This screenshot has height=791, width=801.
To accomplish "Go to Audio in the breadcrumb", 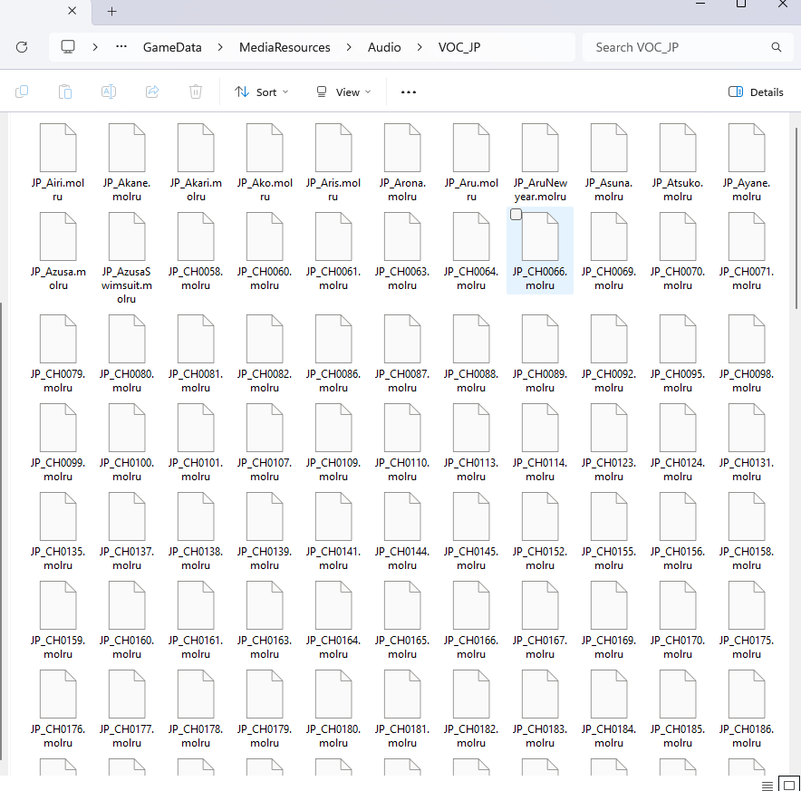I will tap(384, 47).
